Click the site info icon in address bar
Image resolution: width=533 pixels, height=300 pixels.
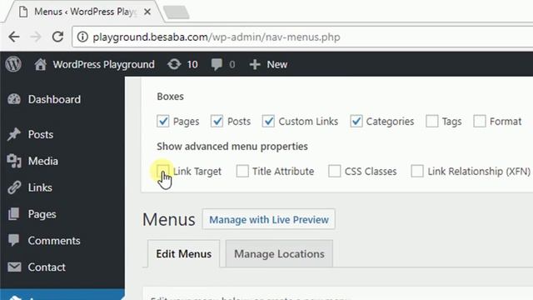coord(82,37)
